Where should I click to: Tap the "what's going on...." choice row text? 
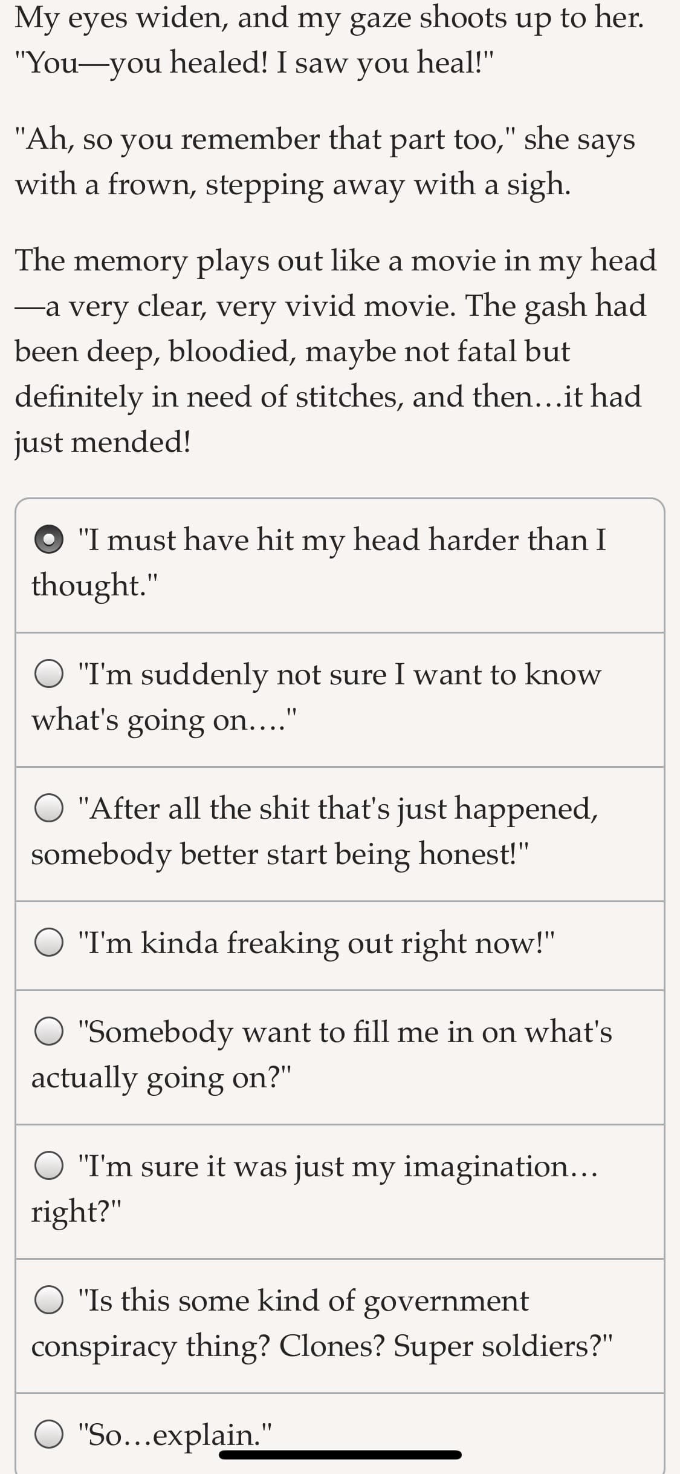point(164,720)
